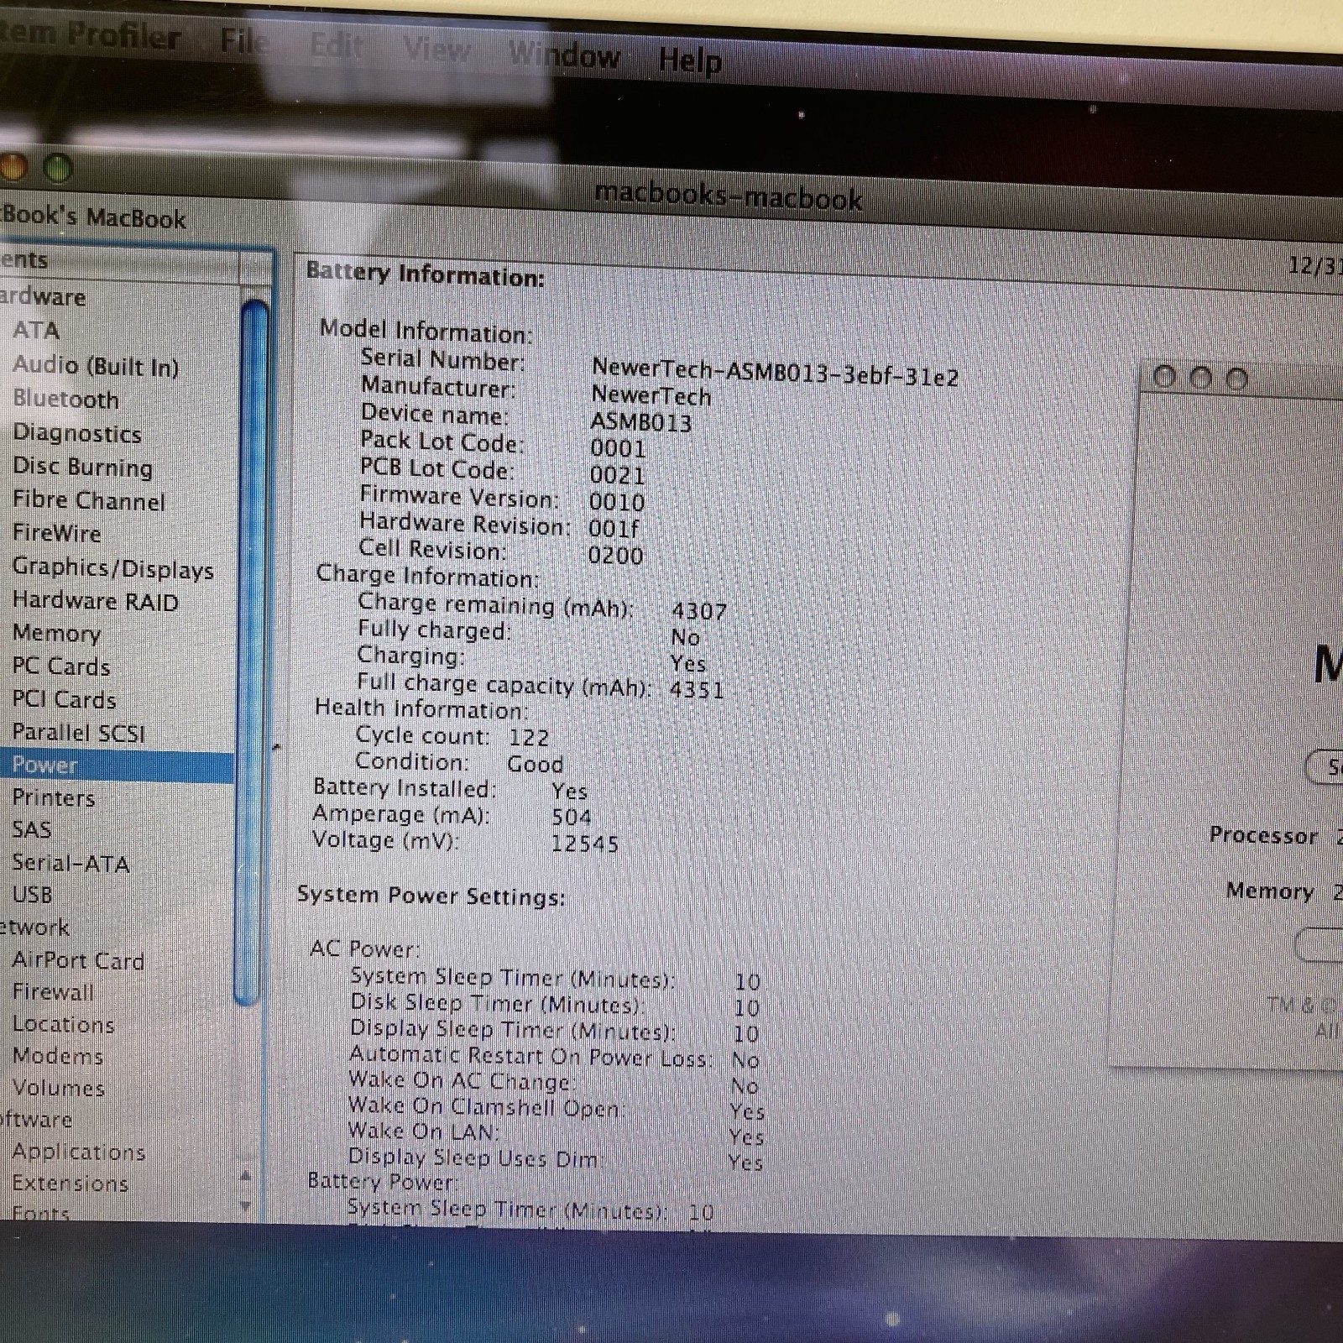Screen dimensions: 1343x1343
Task: Open the View menu
Action: point(436,49)
